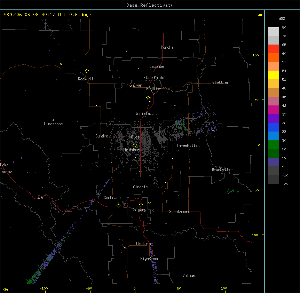The height and width of the screenshot is (293, 300).
Task: Pick the yellow 54-51 dBZ legend swatch
Action: point(274,75)
